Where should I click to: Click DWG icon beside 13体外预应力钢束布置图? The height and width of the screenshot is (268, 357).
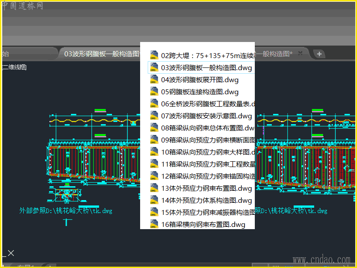click(x=154, y=188)
